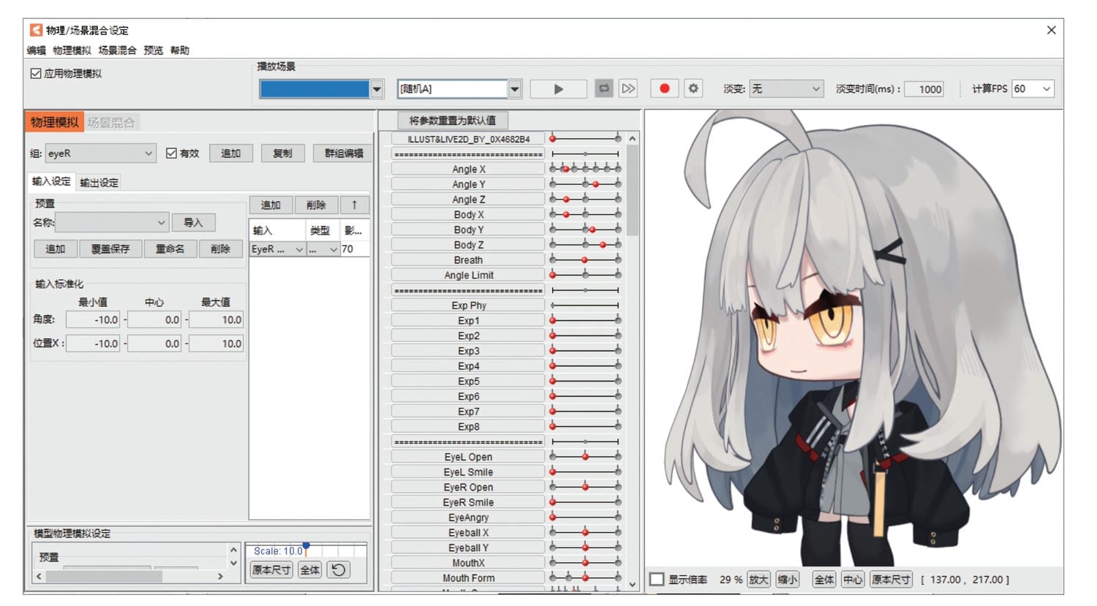The image size is (1097, 606).
Task: Click the 覆盖保存 button
Action: [110, 249]
